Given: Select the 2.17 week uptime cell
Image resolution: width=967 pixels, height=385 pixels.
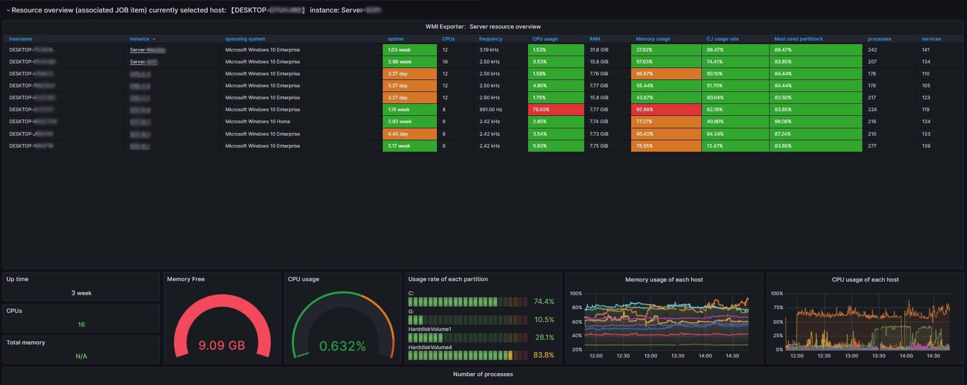Looking at the screenshot, I should pyautogui.click(x=409, y=146).
